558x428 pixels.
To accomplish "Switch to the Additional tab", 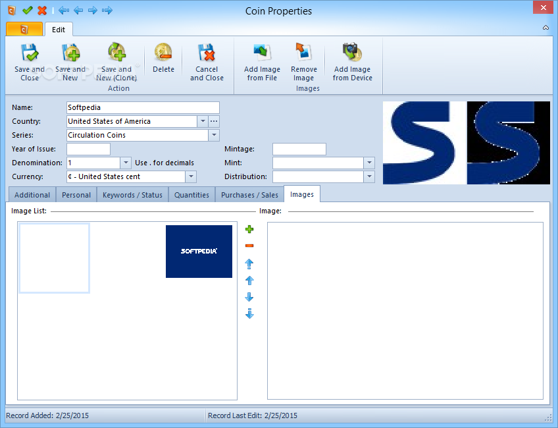I will pos(32,195).
